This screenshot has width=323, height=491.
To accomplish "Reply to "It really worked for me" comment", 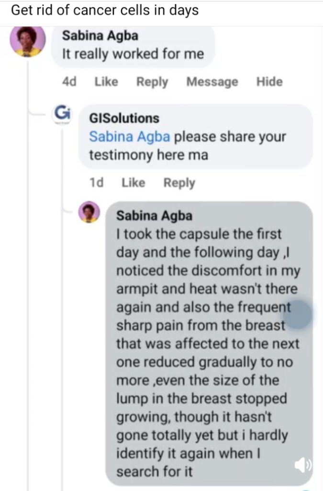I will coord(152,82).
